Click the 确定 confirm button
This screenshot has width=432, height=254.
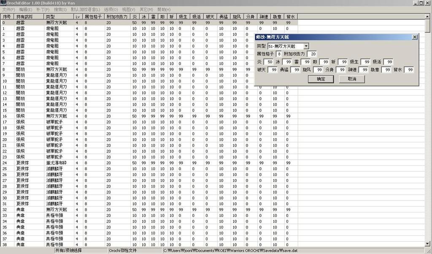click(x=321, y=79)
